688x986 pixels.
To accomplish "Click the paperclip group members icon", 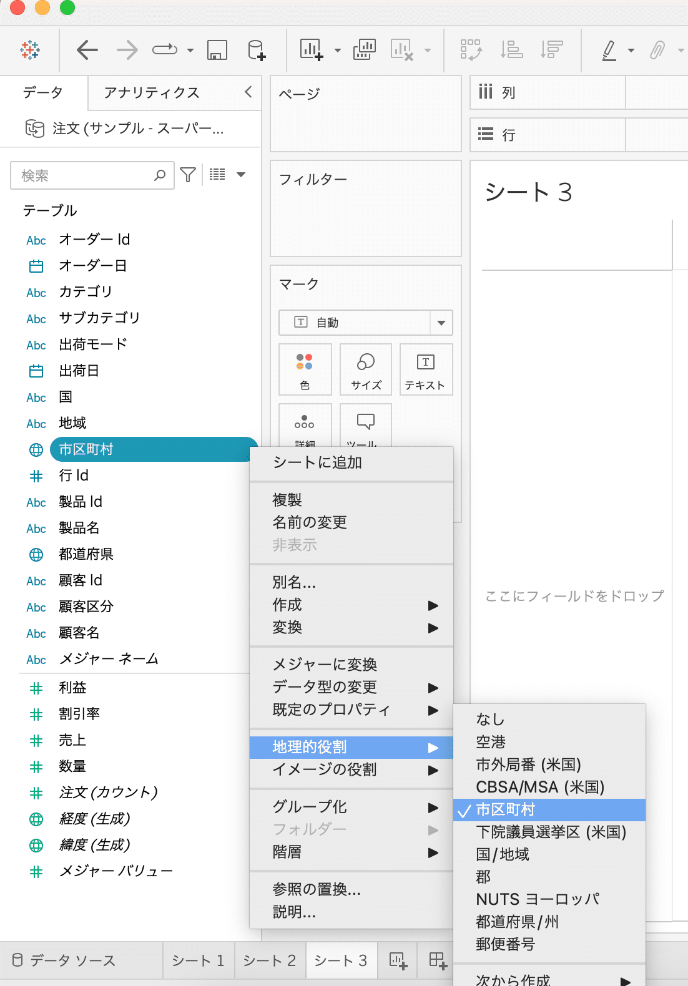I will [x=657, y=50].
